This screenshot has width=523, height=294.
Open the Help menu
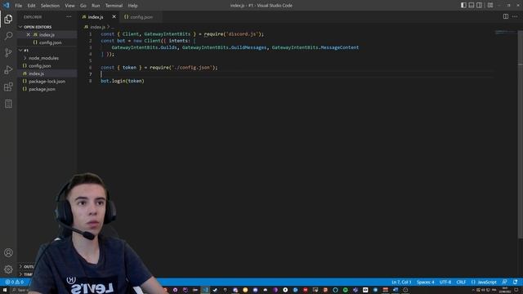click(x=132, y=6)
